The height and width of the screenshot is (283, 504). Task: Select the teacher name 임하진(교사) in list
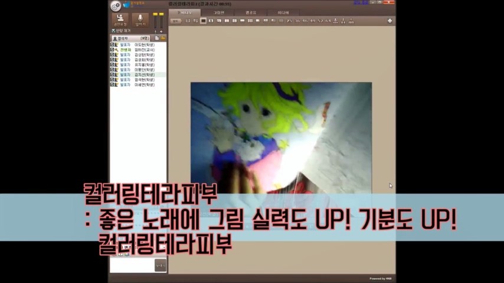pos(145,50)
